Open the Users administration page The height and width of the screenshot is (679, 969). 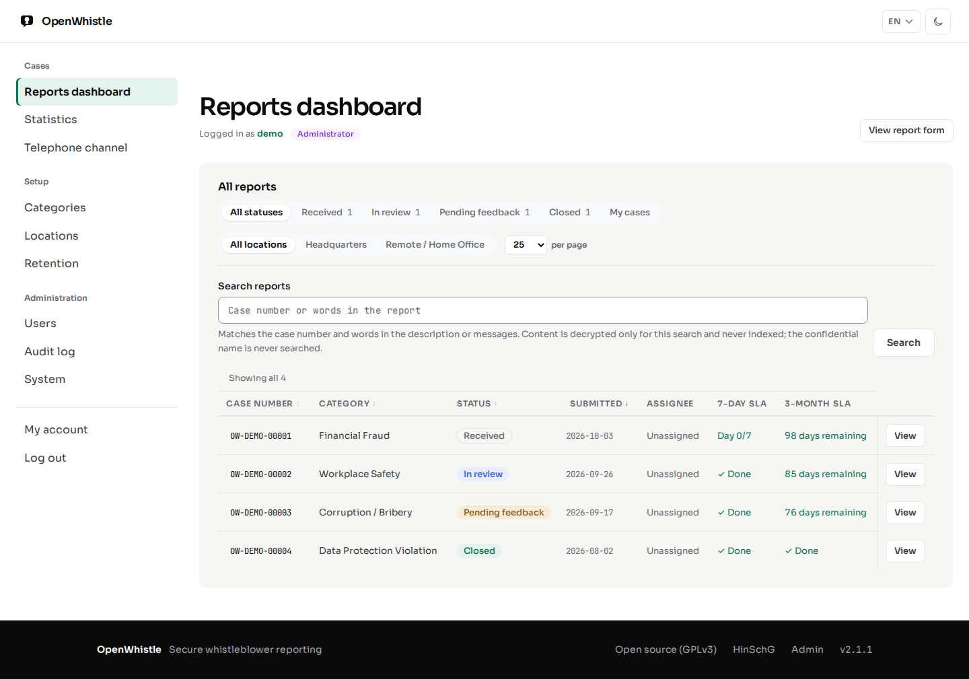[x=97, y=324]
